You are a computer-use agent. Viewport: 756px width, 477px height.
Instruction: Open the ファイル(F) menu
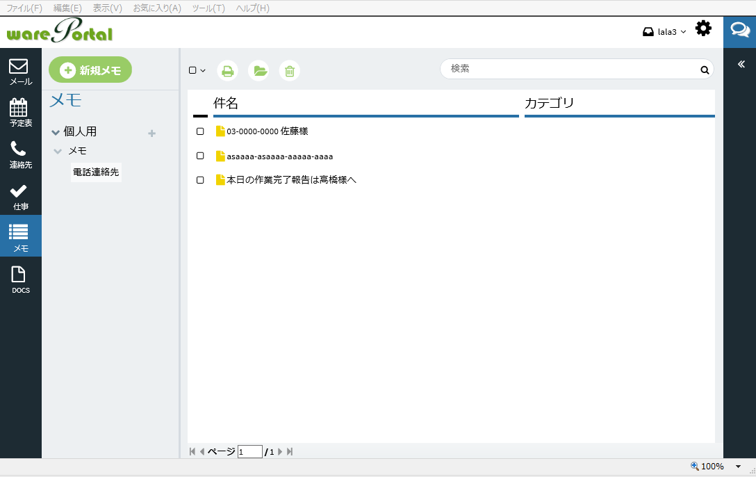tap(24, 8)
